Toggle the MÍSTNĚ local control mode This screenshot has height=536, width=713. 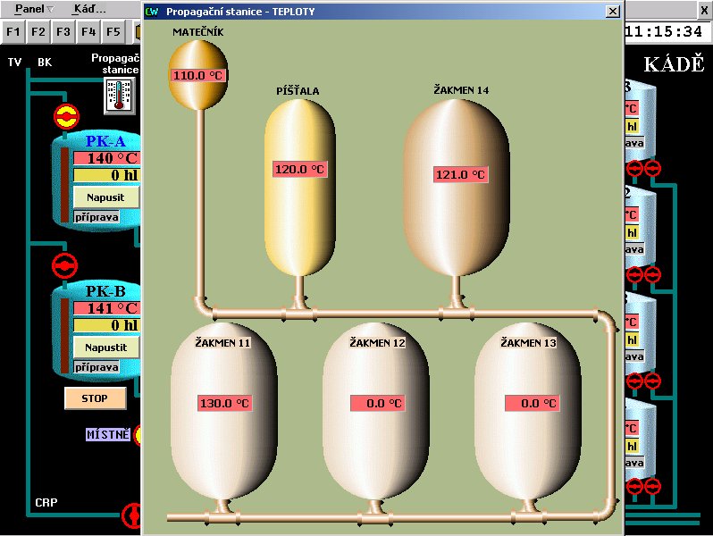(x=108, y=435)
